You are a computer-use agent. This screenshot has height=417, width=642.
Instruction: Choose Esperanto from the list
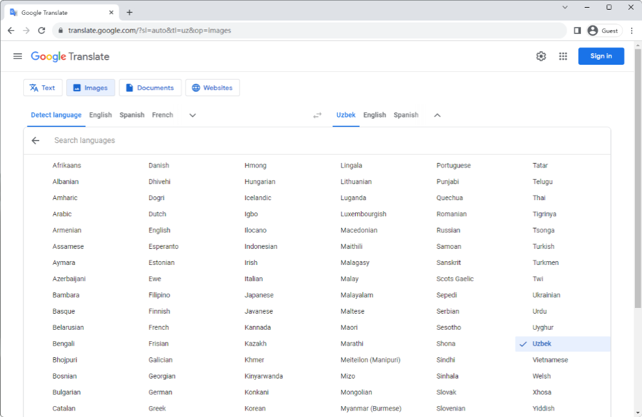tap(163, 246)
